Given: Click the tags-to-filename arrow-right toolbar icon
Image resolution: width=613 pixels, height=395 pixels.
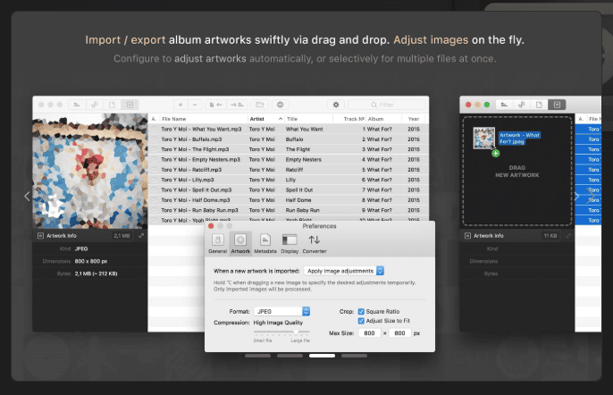Looking at the screenshot, I should tap(237, 105).
